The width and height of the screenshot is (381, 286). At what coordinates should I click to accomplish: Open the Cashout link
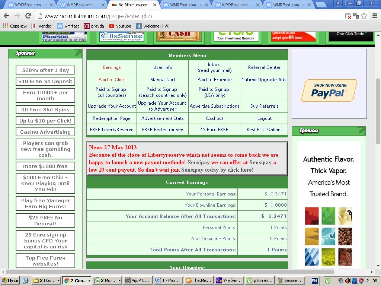point(215,118)
